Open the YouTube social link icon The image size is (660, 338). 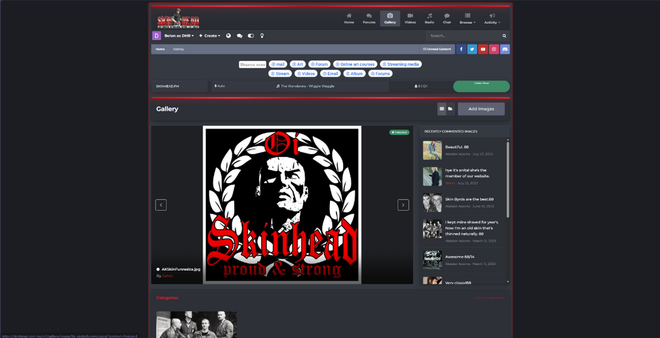(x=483, y=49)
